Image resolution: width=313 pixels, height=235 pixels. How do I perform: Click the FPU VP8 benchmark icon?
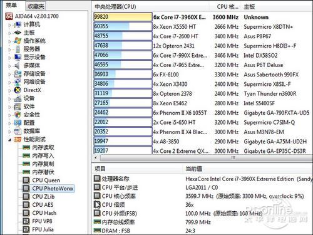click(26, 221)
